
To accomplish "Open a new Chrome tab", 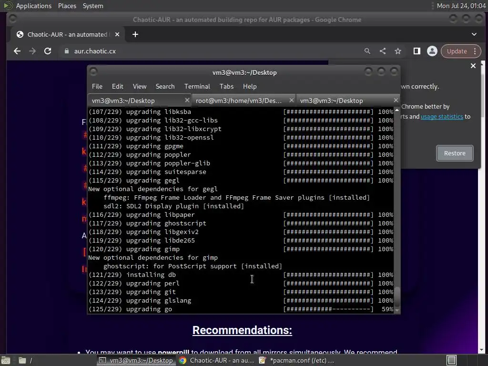I will coord(135,34).
